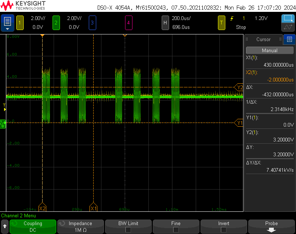Screen dimensions: 296x234
Task: Click channel 2 scale 2.00V/ value
Action: coord(74,18)
